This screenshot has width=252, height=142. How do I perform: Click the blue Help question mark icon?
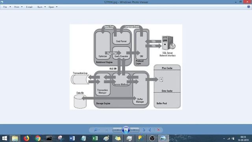tap(248, 7)
